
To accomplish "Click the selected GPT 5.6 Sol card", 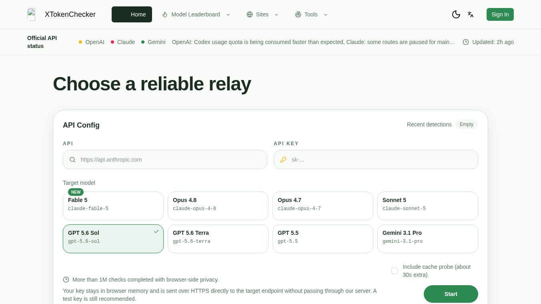I will coord(113,239).
